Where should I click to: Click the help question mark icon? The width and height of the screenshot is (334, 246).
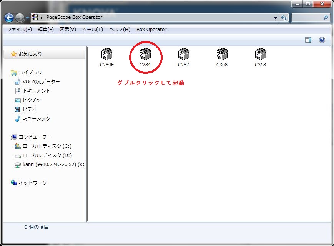[322, 40]
